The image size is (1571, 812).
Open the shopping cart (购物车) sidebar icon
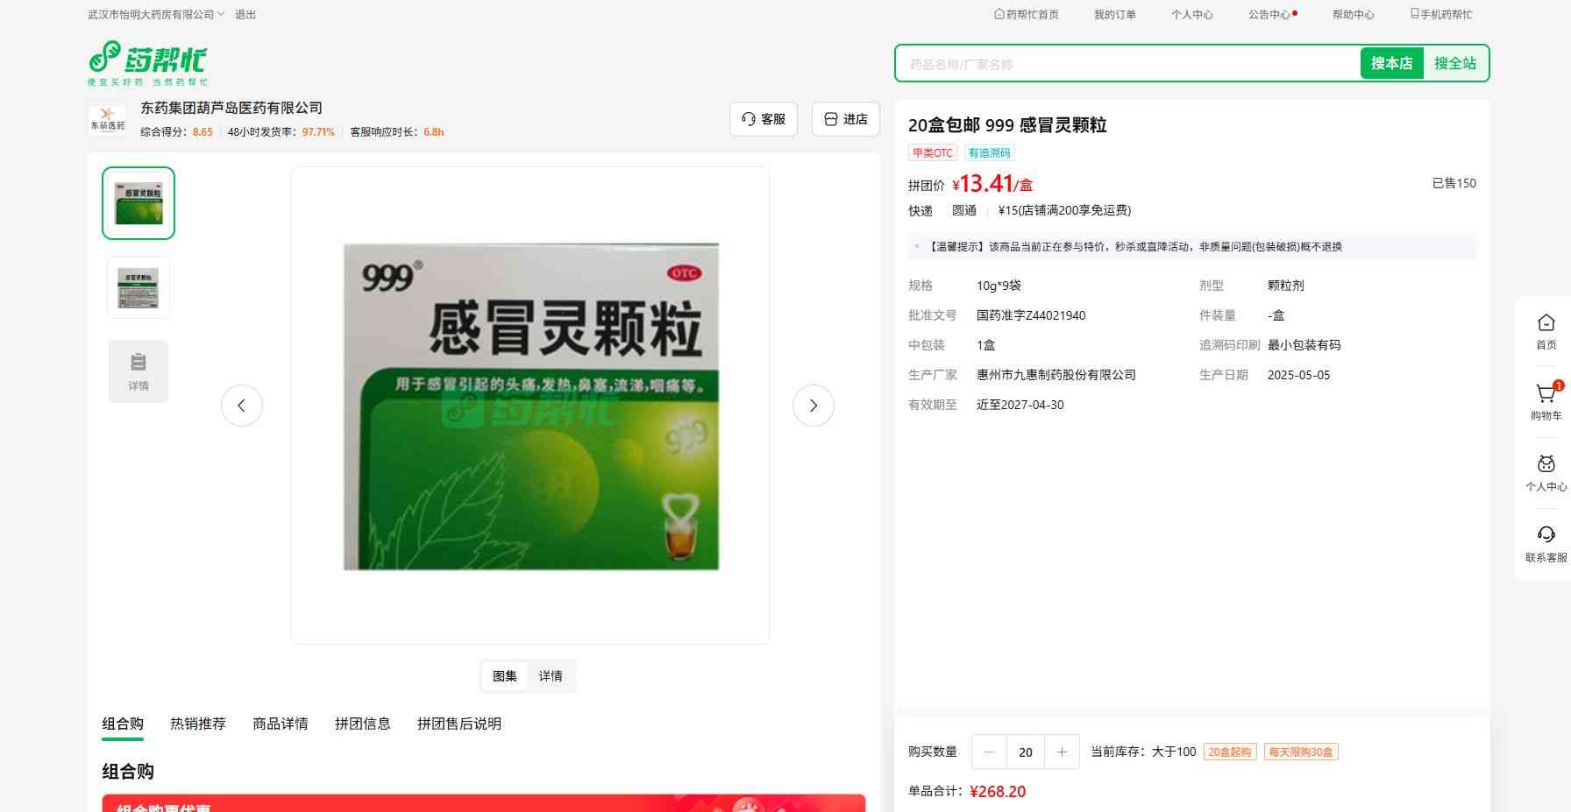(1546, 395)
